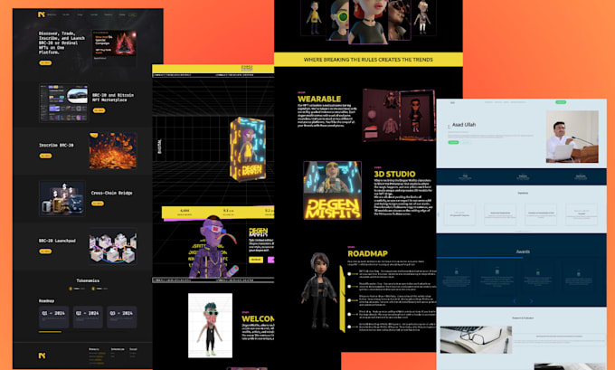This screenshot has height=370, width=615.
Task: Open the glasses-on-notebook research image
Action: [476, 340]
